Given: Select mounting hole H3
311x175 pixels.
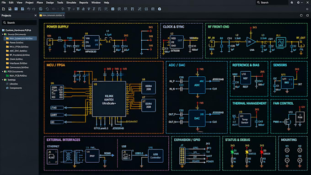Looking at the screenshot, I should click(x=287, y=160).
